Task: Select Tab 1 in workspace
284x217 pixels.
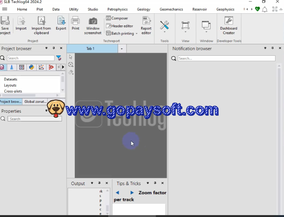Action: tap(92, 49)
